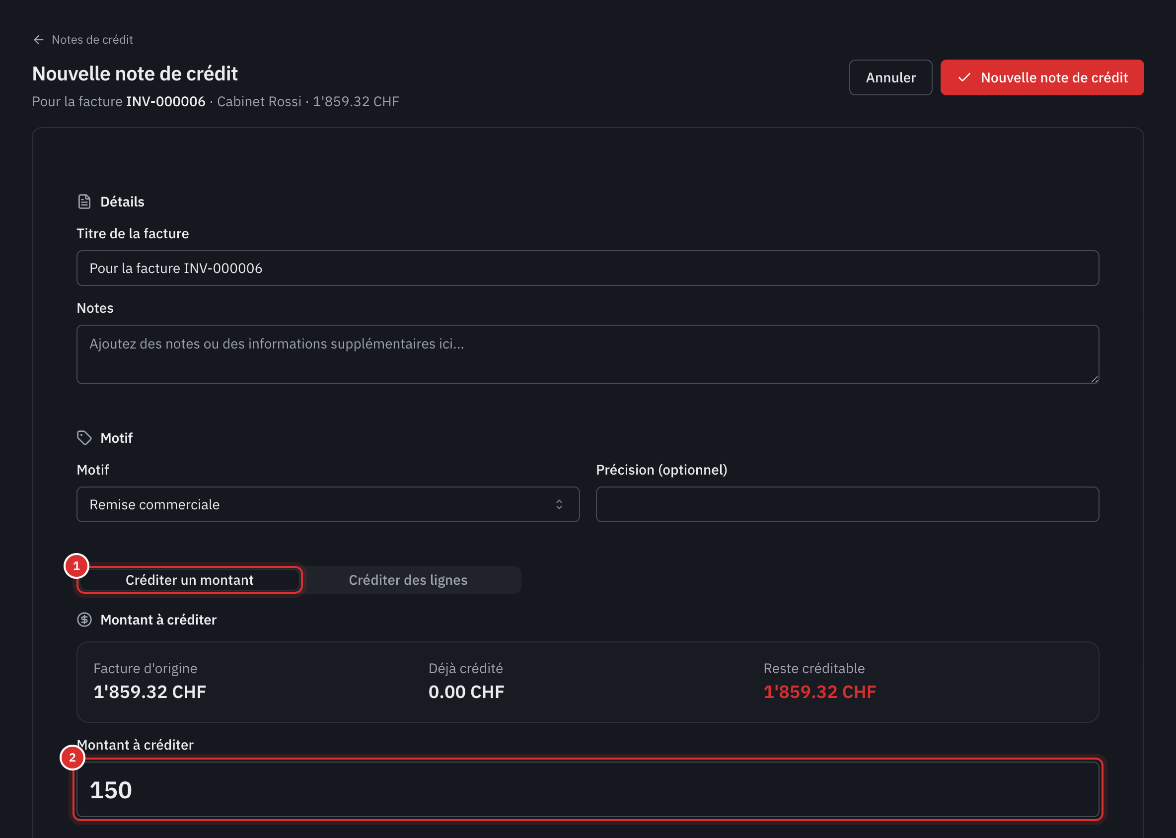Confirm with red Nouvelle note de crédit button
The width and height of the screenshot is (1176, 838).
click(x=1042, y=77)
